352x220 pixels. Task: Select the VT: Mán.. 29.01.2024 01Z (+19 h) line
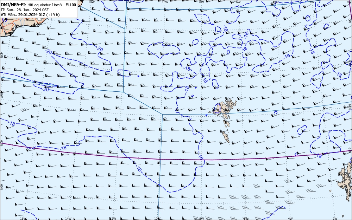tap(30, 15)
